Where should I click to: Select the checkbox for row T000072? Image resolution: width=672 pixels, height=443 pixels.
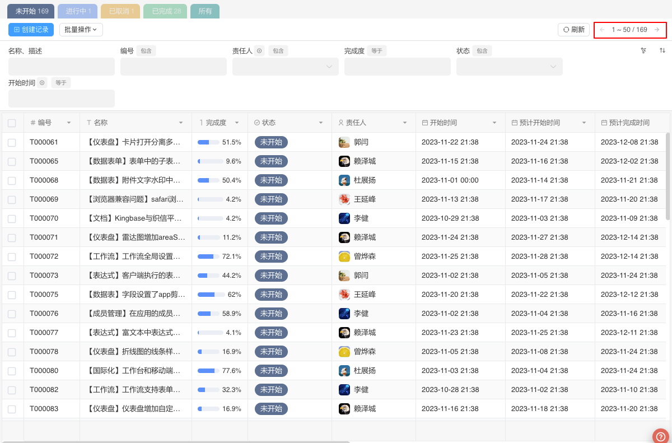pyautogui.click(x=12, y=257)
